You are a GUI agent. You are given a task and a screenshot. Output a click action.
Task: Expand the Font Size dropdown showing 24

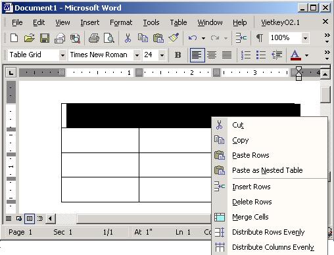[x=162, y=55]
